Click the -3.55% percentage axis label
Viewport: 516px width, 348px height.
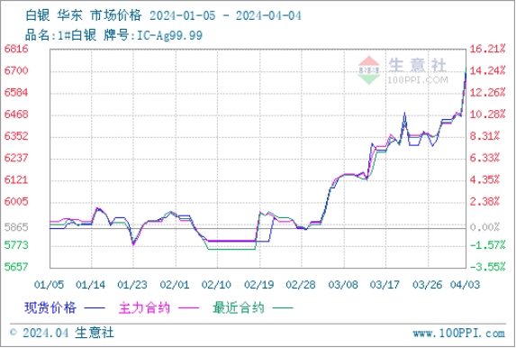tap(487, 267)
